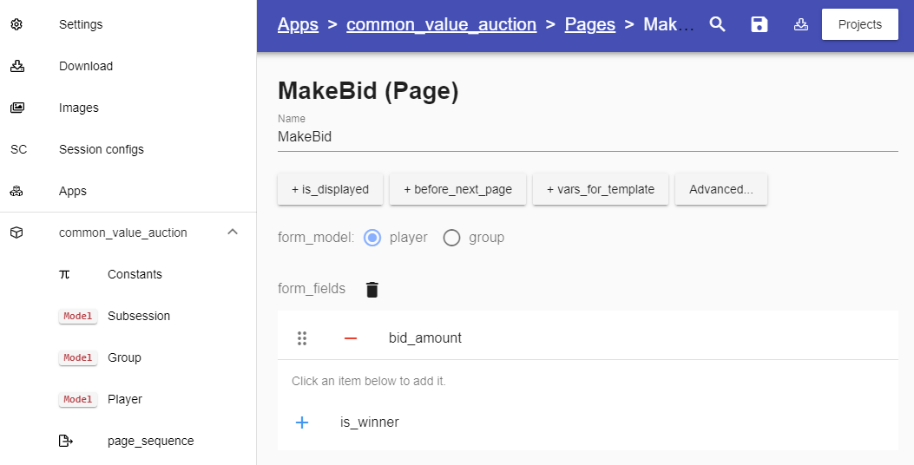Click the MakeBid (Page) heading
The width and height of the screenshot is (914, 465).
tap(368, 91)
